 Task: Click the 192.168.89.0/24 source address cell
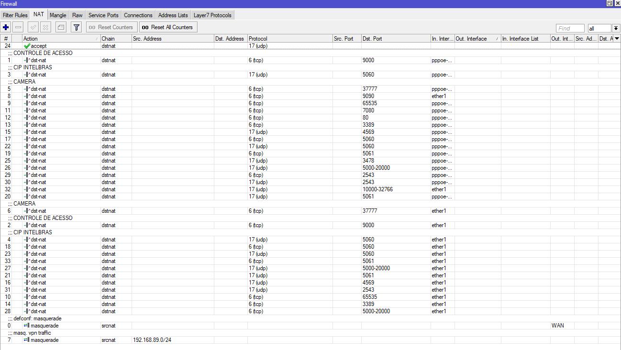(x=173, y=340)
